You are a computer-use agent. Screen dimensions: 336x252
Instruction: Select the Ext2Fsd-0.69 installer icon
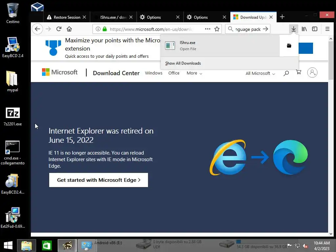[13, 218]
